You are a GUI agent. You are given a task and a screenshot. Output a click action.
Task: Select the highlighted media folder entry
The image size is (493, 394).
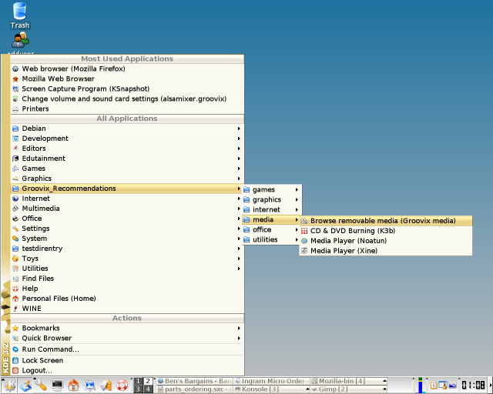point(271,219)
